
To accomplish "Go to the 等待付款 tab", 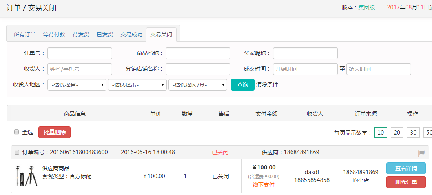I will tap(54, 35).
